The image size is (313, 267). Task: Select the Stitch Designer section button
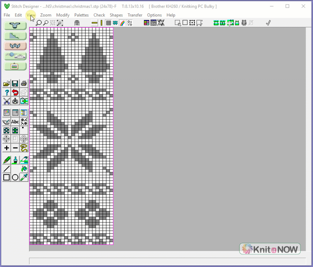coord(15,46)
